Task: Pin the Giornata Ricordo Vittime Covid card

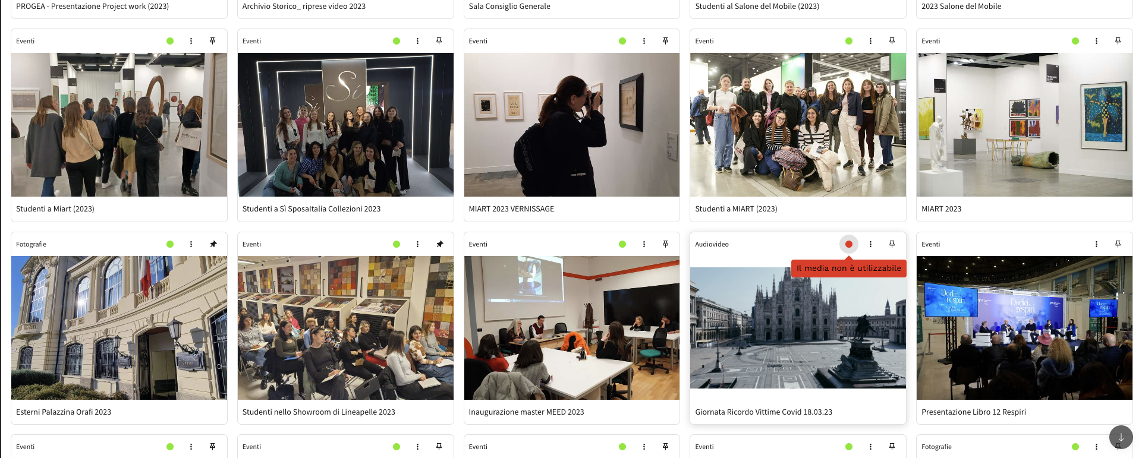Action: (892, 244)
